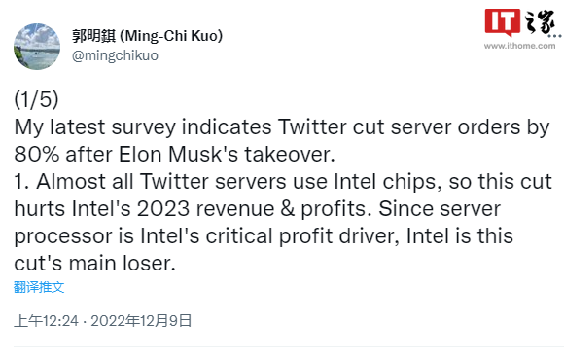Click the www.ithome.com watermark text

[x=520, y=46]
